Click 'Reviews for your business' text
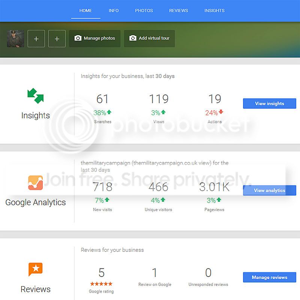 [112, 250]
